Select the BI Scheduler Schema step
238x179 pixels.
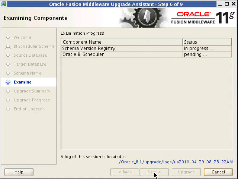[x=34, y=46]
